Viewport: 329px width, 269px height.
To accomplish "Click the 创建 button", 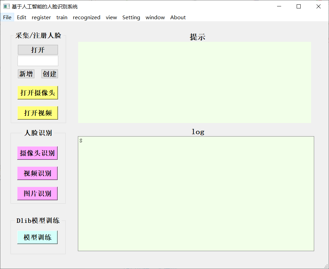I will coord(50,74).
